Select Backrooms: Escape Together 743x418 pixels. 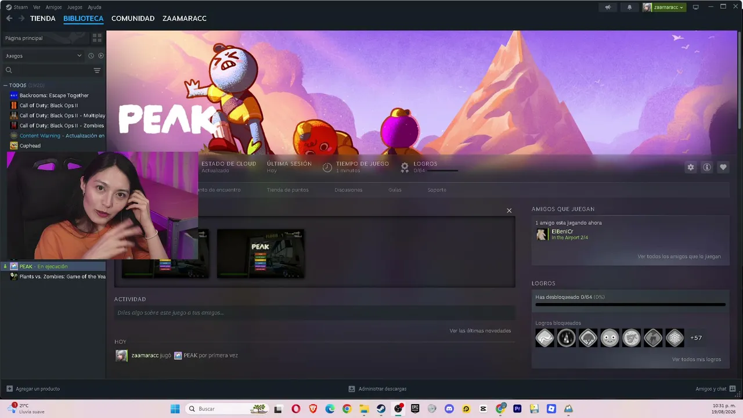pyautogui.click(x=53, y=95)
